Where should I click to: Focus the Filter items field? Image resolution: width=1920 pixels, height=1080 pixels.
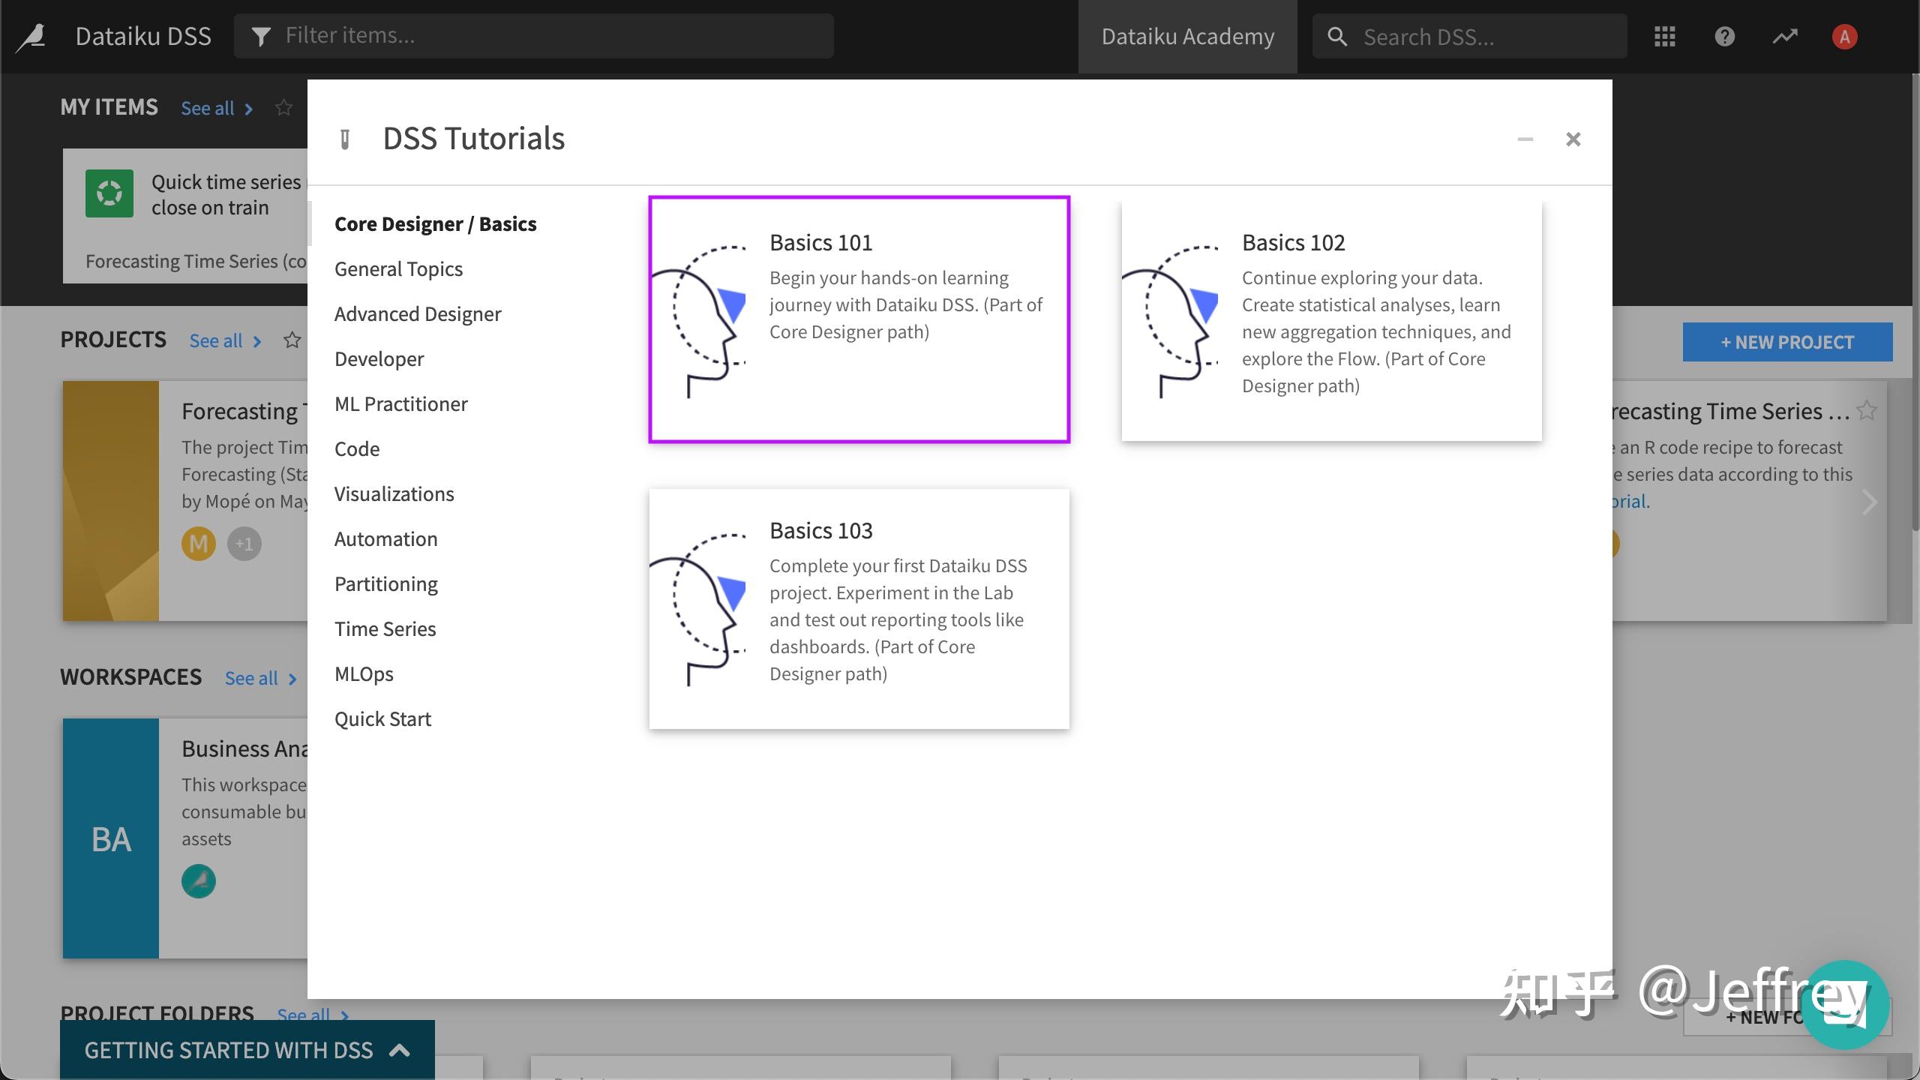click(x=533, y=36)
